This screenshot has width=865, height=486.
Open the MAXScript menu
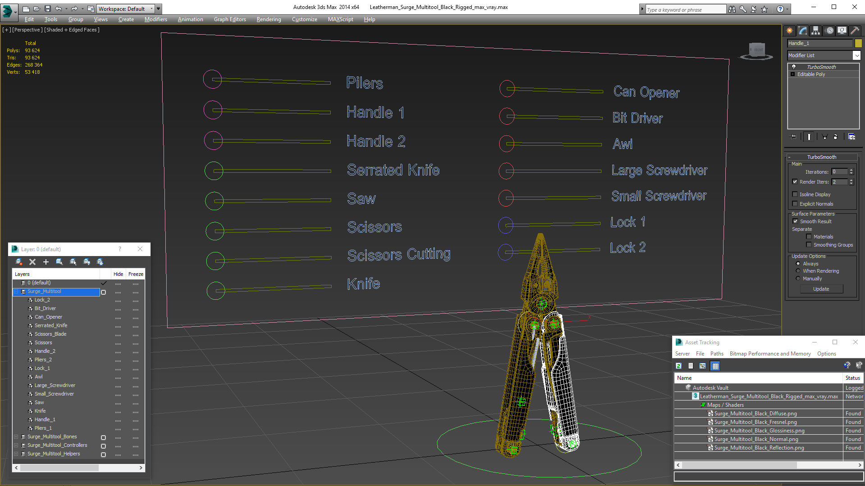(340, 19)
